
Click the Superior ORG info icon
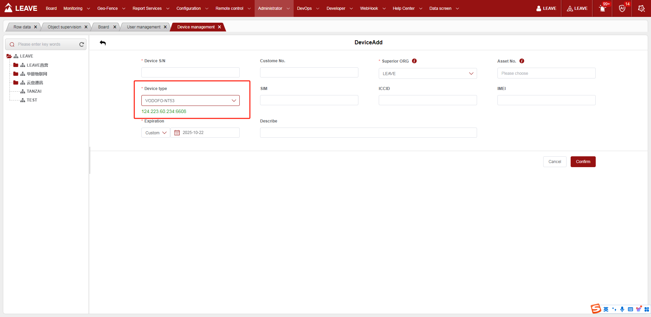point(414,61)
